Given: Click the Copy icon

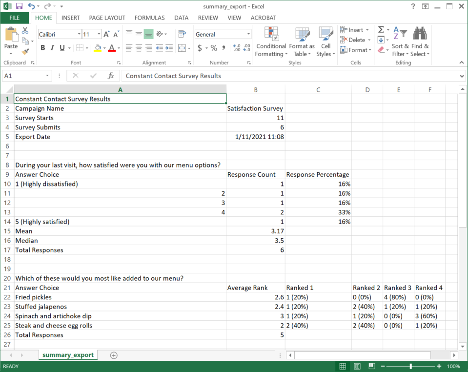Looking at the screenshot, I should (x=25, y=41).
